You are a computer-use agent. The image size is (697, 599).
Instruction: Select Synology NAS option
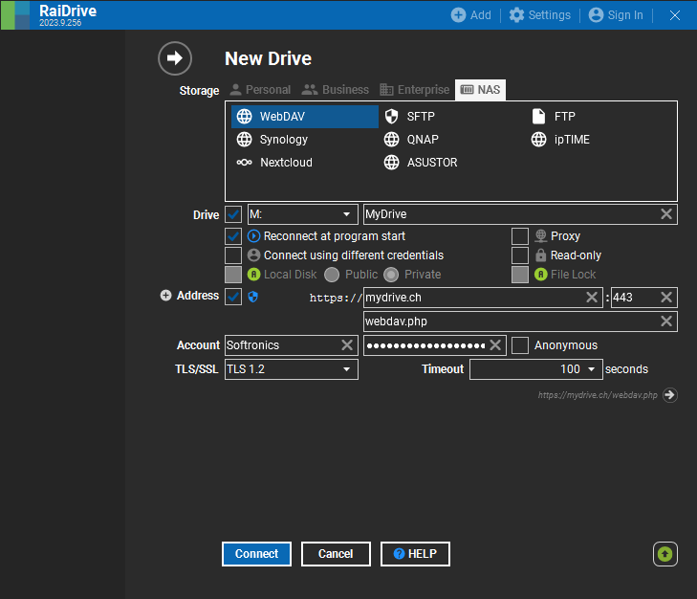coord(272,140)
